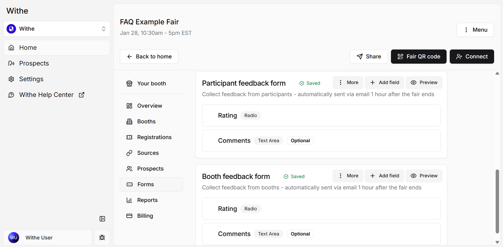
Task: Open More options for Booth feedback form
Action: pyautogui.click(x=348, y=176)
